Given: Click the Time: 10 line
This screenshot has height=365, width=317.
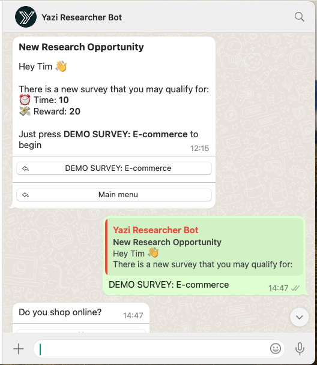Looking at the screenshot, I should 44,100.
